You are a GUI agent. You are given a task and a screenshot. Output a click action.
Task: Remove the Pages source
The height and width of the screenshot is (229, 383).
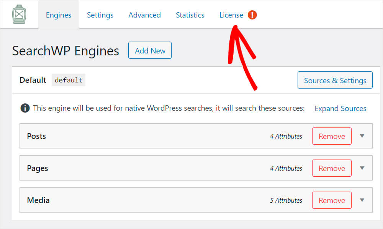tap(332, 168)
